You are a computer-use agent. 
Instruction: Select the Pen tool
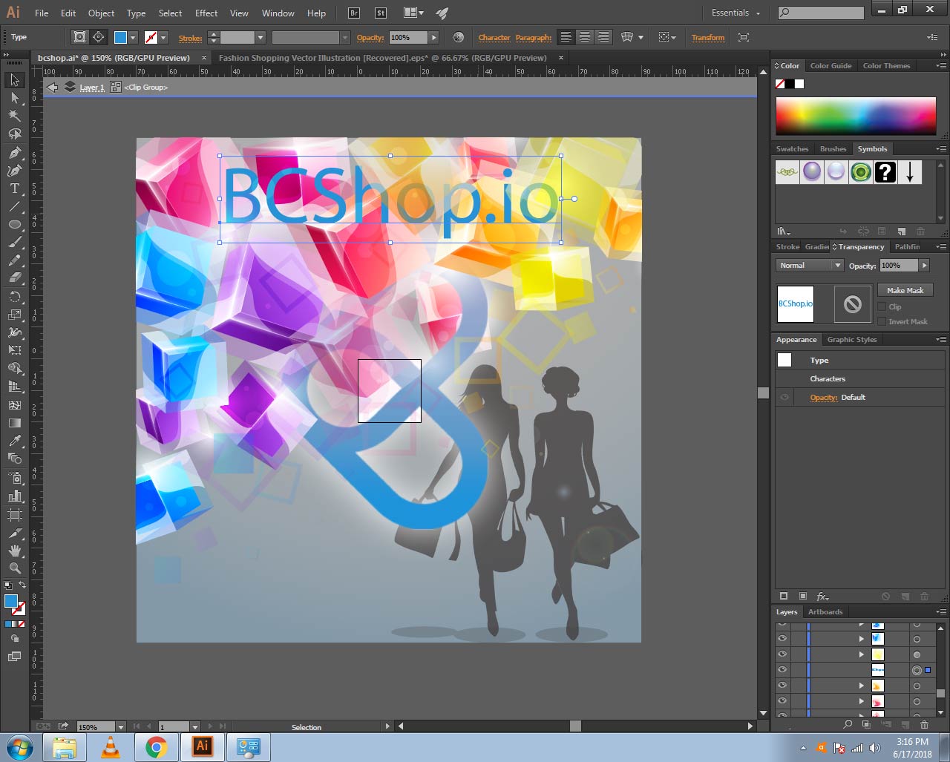[14, 152]
